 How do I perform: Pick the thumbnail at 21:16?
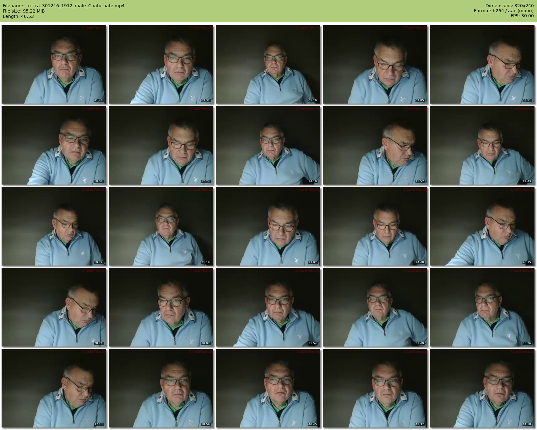(x=161, y=226)
